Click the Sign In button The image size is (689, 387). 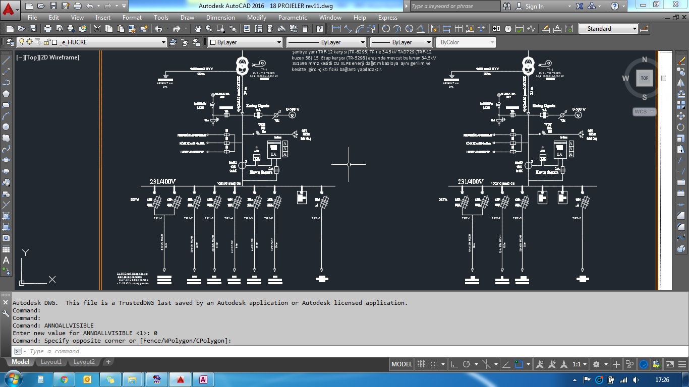click(x=534, y=6)
